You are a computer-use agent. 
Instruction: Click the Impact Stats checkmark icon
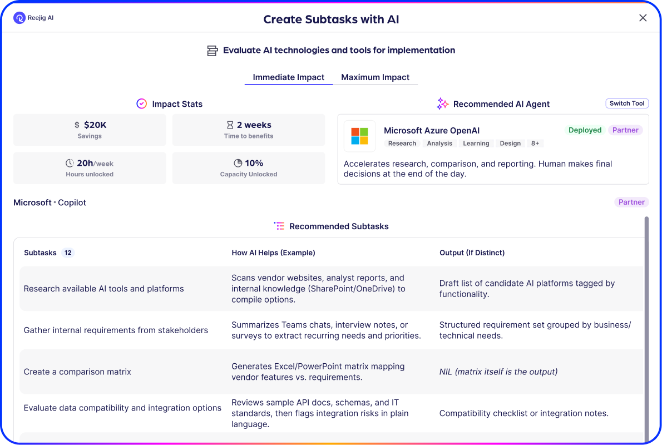(x=142, y=104)
